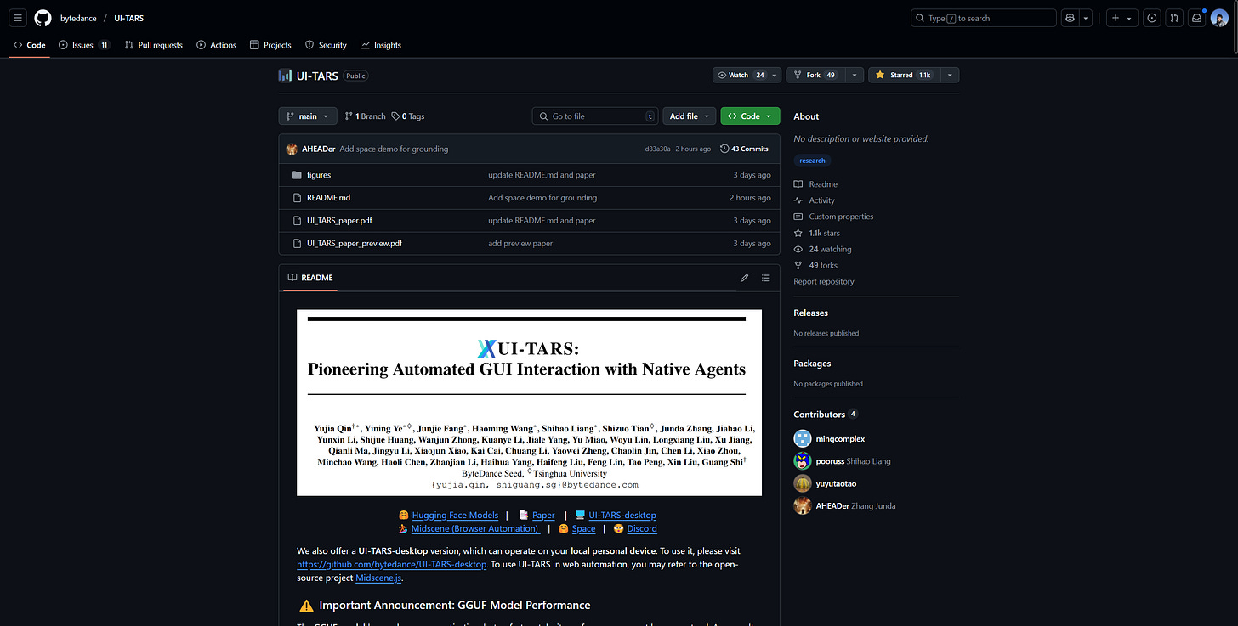The image size is (1238, 626).
Task: Open the Activity link in About
Action: pyautogui.click(x=815, y=200)
